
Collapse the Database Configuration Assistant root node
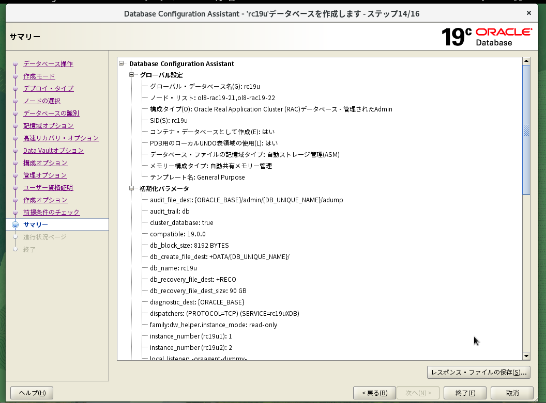coord(121,63)
